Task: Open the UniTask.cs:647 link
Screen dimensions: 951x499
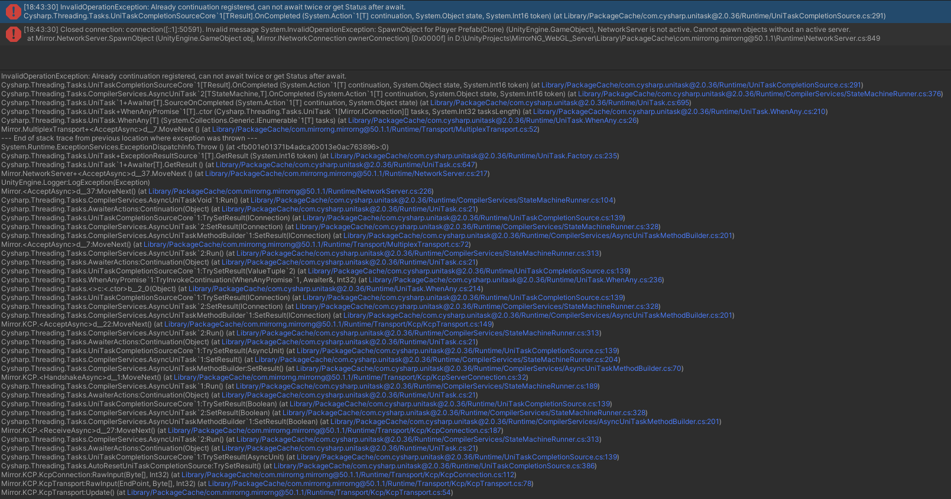Action: [346, 165]
